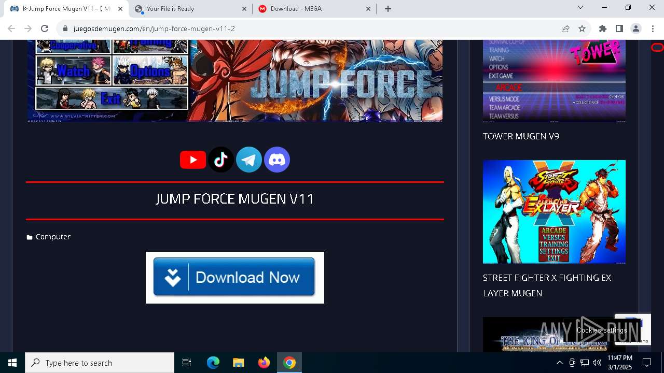View site information lock icon
Image resolution: width=664 pixels, height=373 pixels.
pos(65,28)
